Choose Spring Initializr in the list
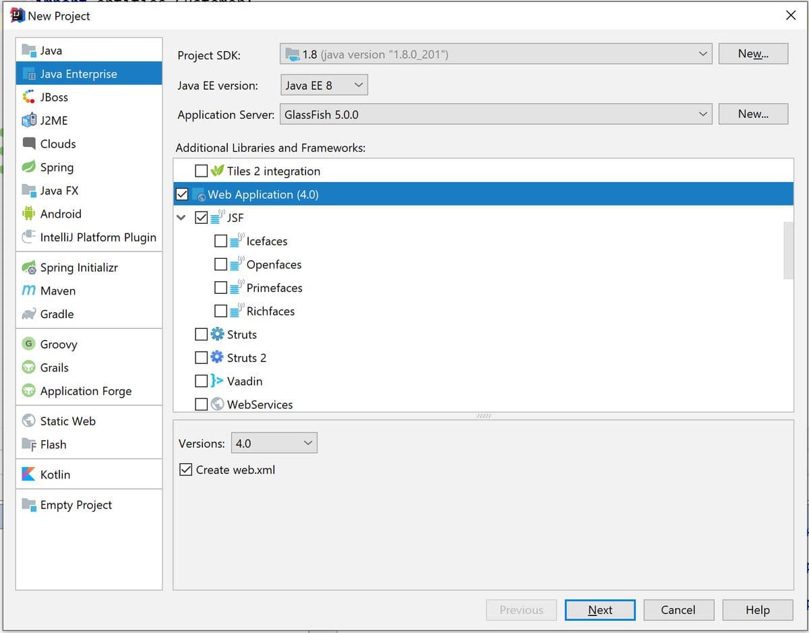 tap(89, 268)
